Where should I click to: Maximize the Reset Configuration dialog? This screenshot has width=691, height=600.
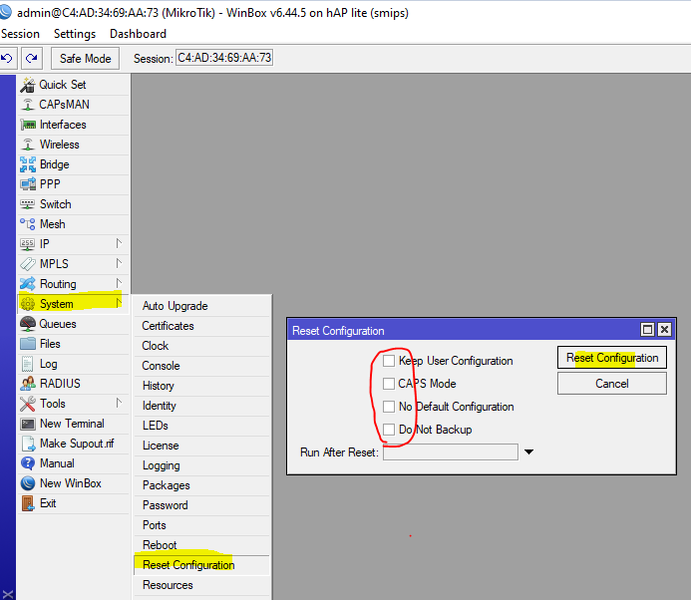(647, 330)
